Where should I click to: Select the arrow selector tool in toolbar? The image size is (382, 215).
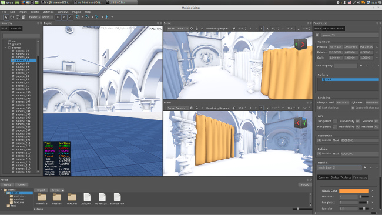(x=6, y=17)
